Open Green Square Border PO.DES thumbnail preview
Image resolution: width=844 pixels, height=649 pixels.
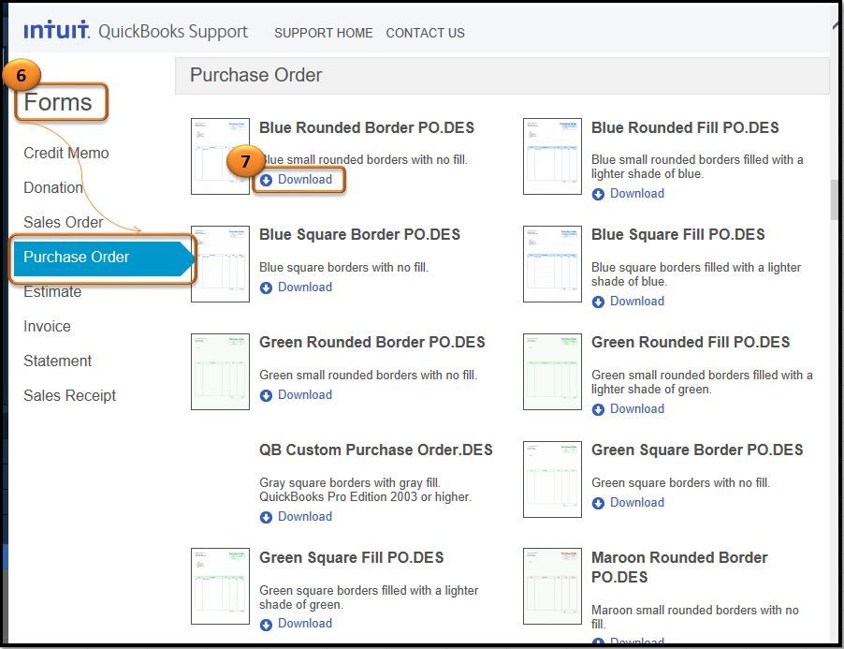(x=552, y=479)
